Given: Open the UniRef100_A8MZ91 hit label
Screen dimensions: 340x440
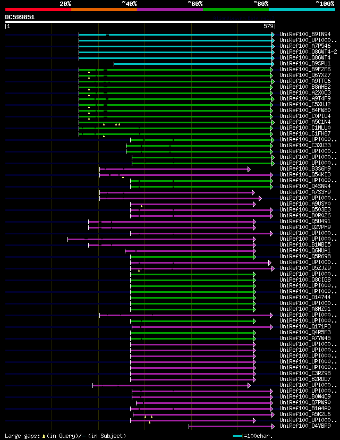Looking at the screenshot, I should (x=305, y=309).
